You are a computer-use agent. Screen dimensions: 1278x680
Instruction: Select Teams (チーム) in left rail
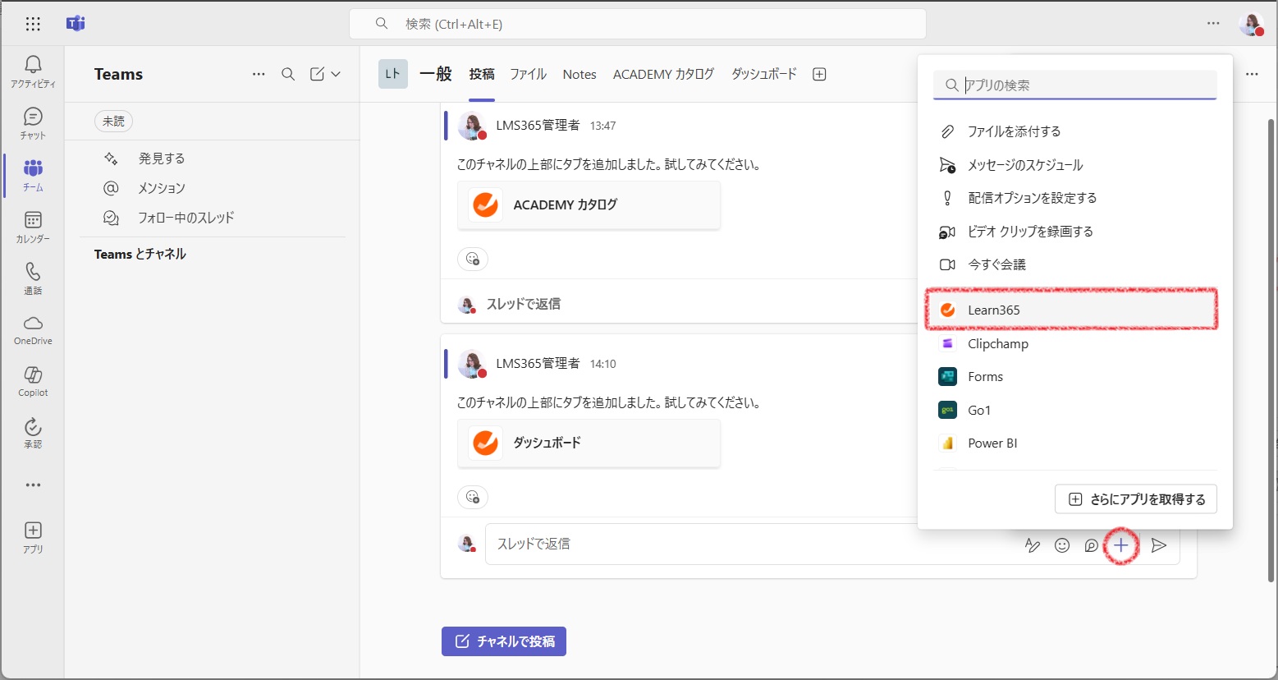(33, 175)
